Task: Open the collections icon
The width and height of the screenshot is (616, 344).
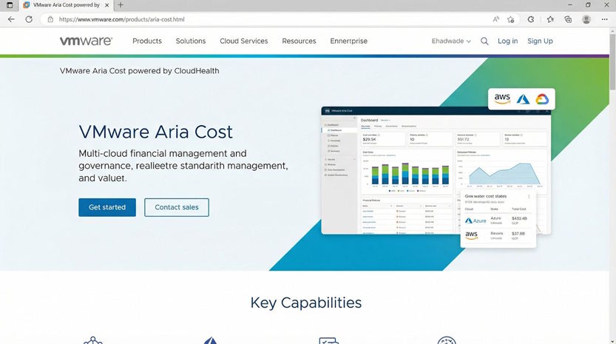Action: point(568,19)
